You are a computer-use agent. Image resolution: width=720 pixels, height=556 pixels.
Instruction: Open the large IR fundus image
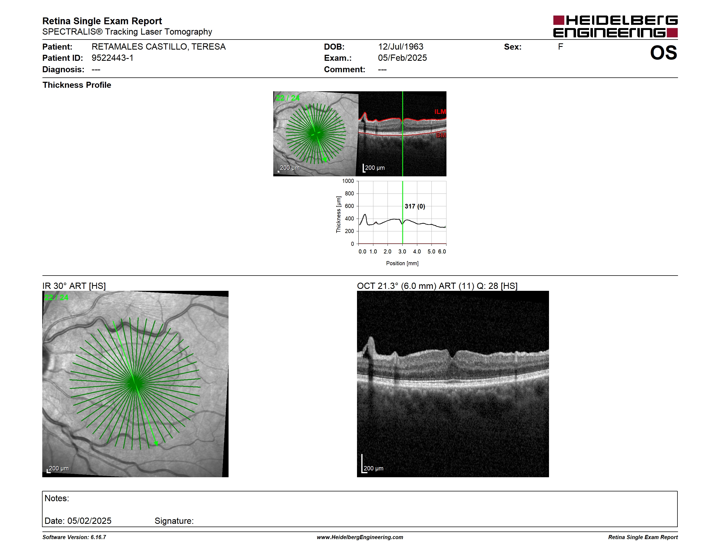click(135, 384)
